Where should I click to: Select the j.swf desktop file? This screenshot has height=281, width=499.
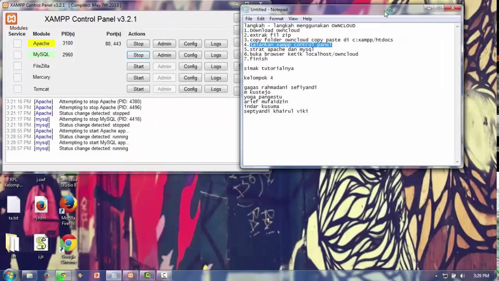(x=41, y=180)
